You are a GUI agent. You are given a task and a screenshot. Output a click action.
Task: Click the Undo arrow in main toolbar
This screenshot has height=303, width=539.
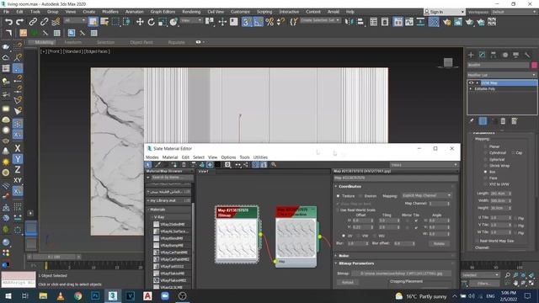tap(8, 22)
